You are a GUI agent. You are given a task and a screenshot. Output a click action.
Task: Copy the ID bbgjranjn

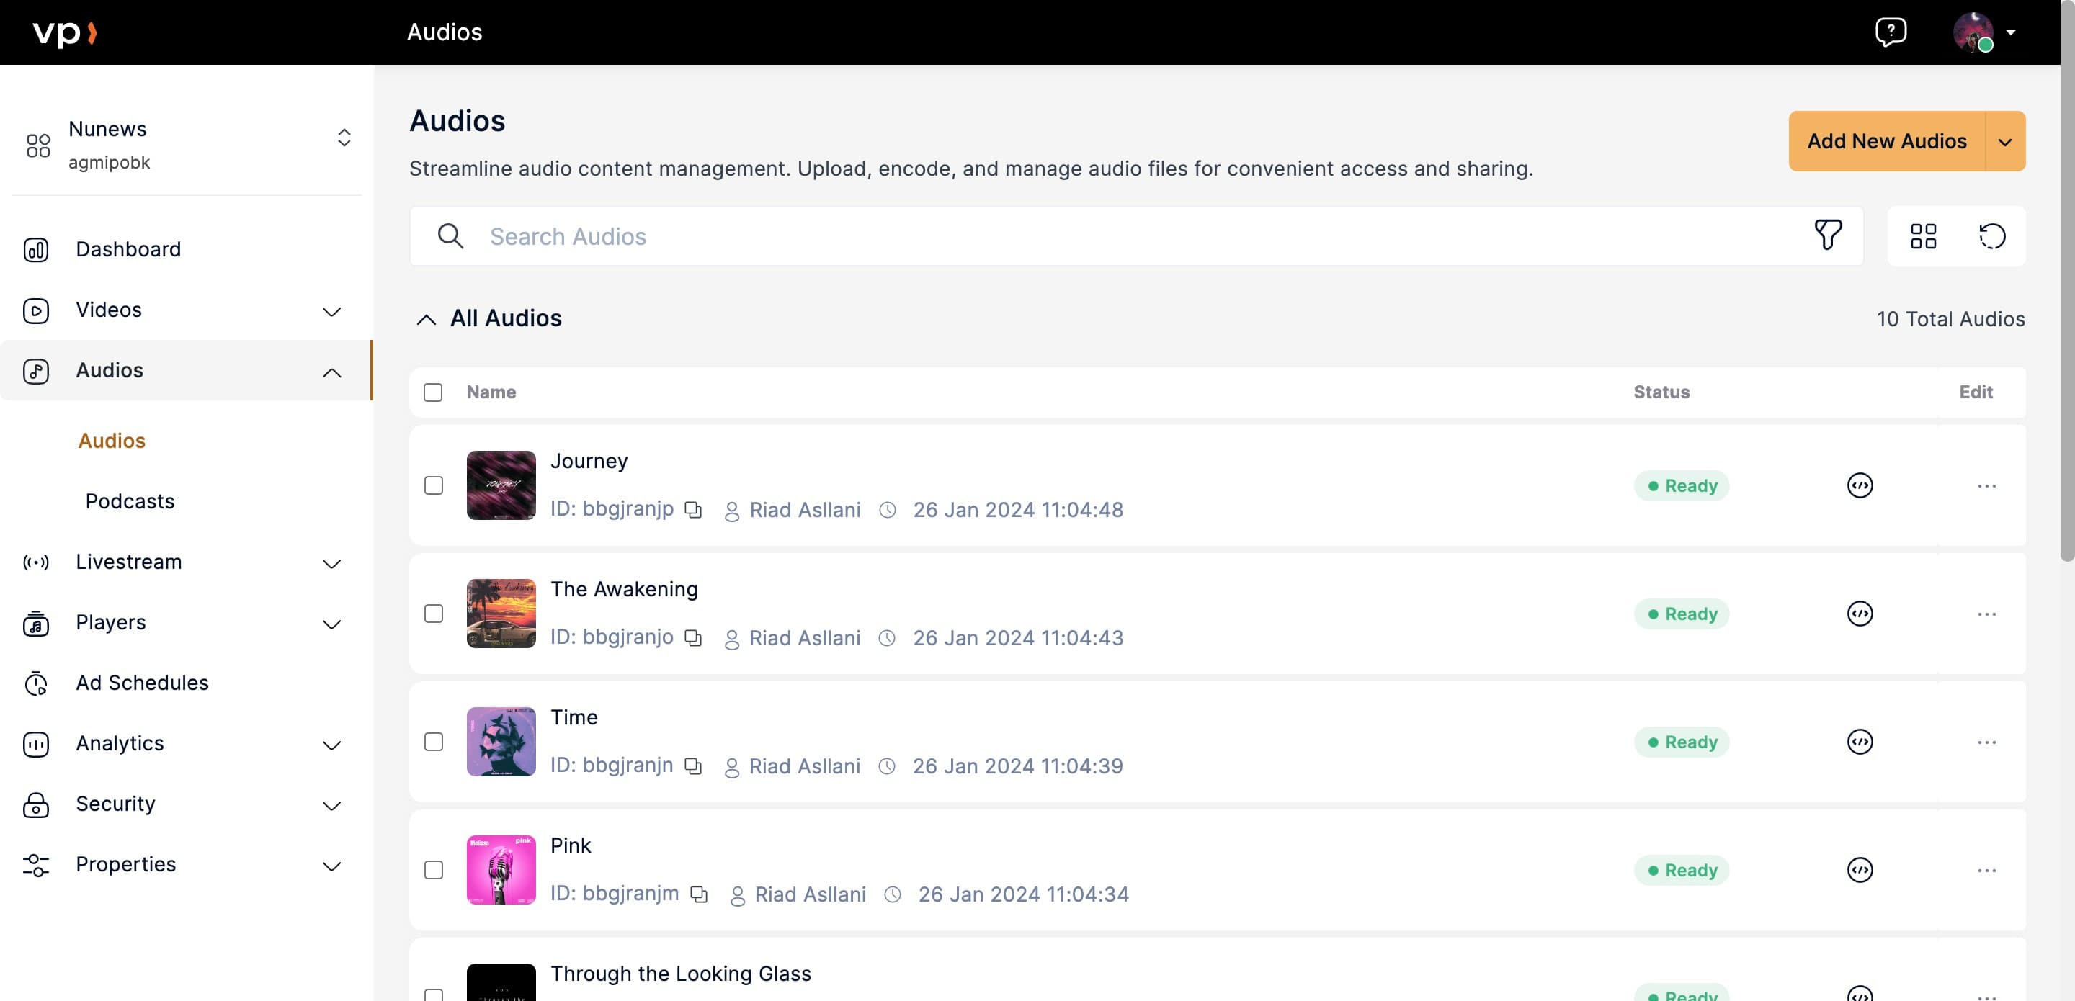[692, 766]
